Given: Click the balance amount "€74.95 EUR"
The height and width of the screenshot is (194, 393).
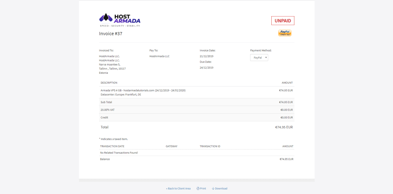Looking at the screenshot, I should coord(286,159).
